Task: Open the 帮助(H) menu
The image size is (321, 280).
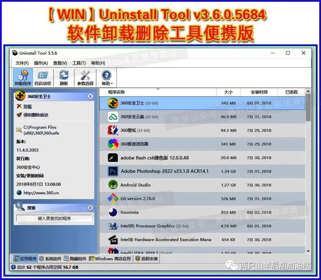Action: click(x=98, y=63)
